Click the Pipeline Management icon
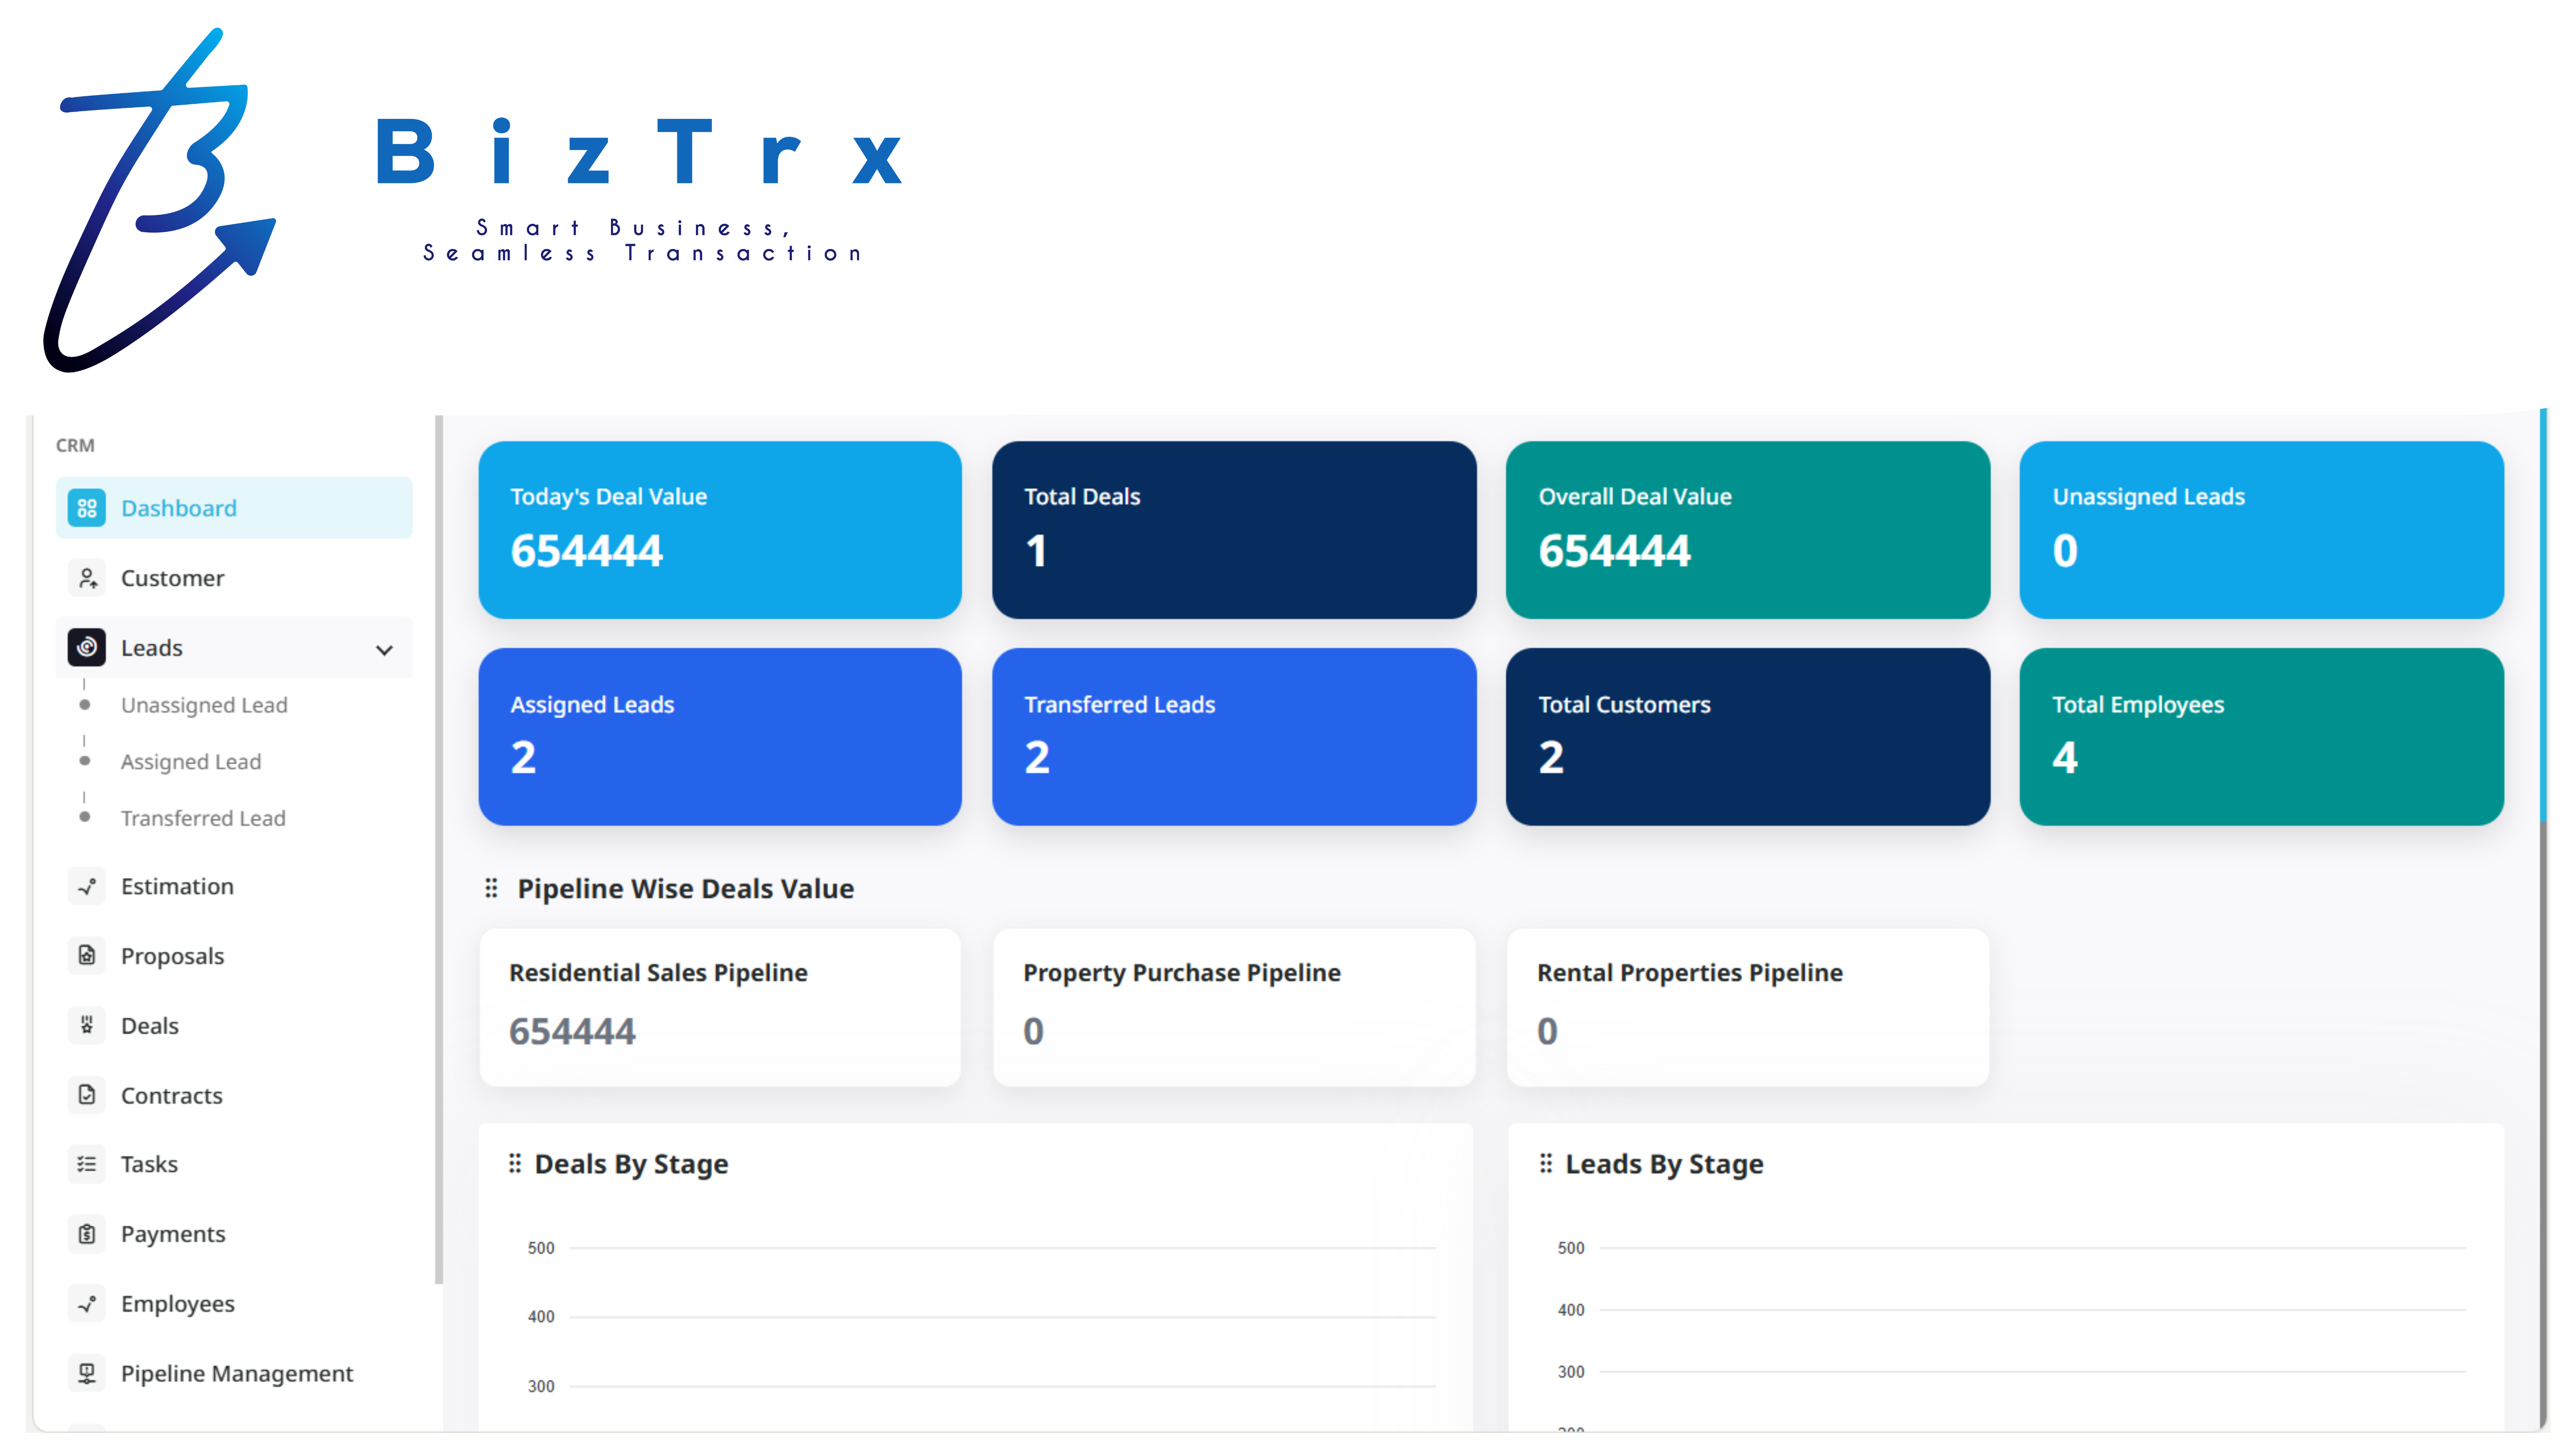The width and height of the screenshot is (2576, 1449). click(x=87, y=1374)
